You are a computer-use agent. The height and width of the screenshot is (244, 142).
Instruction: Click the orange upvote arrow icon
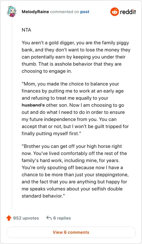pyautogui.click(x=9, y=218)
